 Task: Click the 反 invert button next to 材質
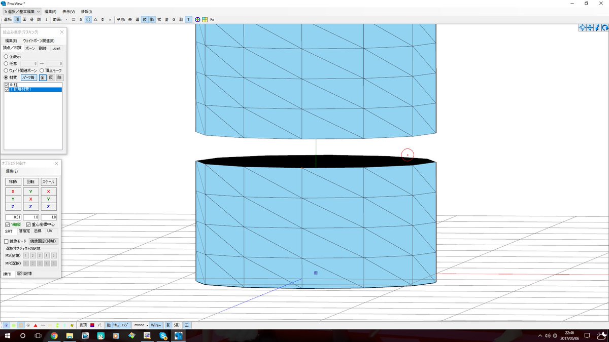pyautogui.click(x=52, y=78)
